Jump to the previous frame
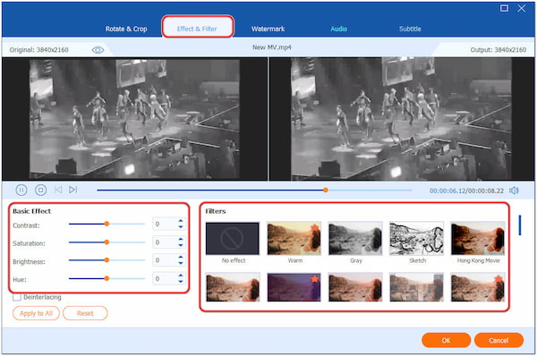This screenshot has width=537, height=356. 58,190
